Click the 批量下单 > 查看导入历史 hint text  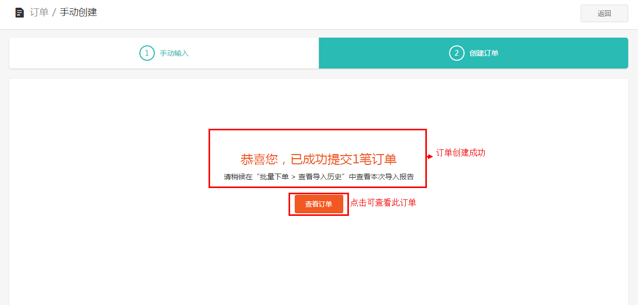317,177
